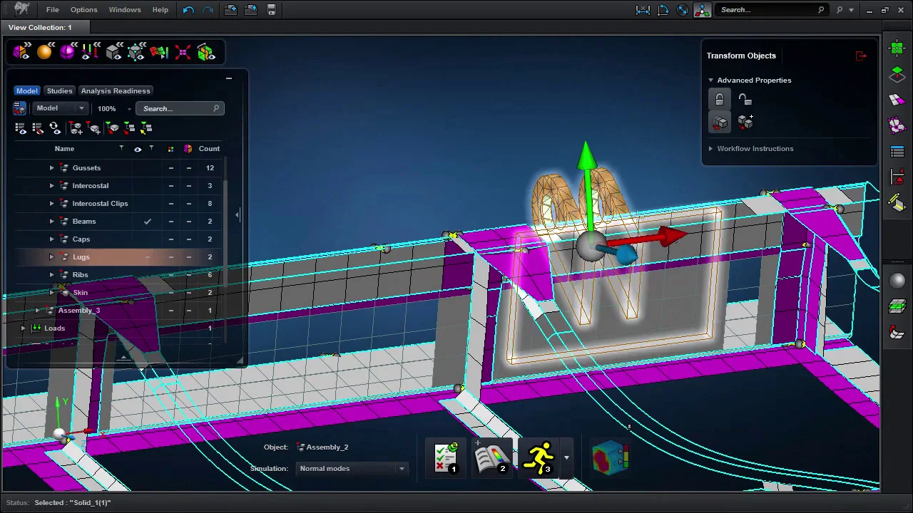Image resolution: width=913 pixels, height=513 pixels.
Task: Select the triad manipulator icon in title bar
Action: 702,10
